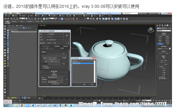Select V-Ray Adv 3.00.08 in renderer list
This screenshot has height=109, width=175.
point(83,63)
